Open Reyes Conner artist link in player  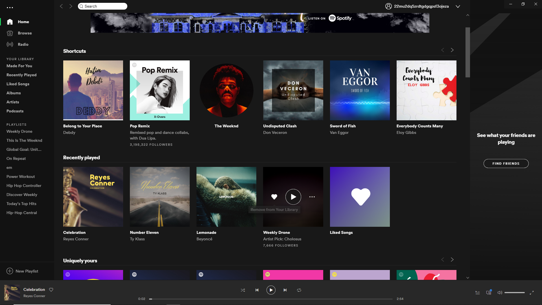click(x=34, y=296)
